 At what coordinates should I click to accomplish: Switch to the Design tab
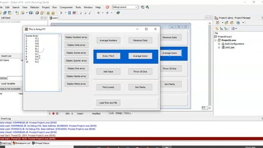click(119, 113)
